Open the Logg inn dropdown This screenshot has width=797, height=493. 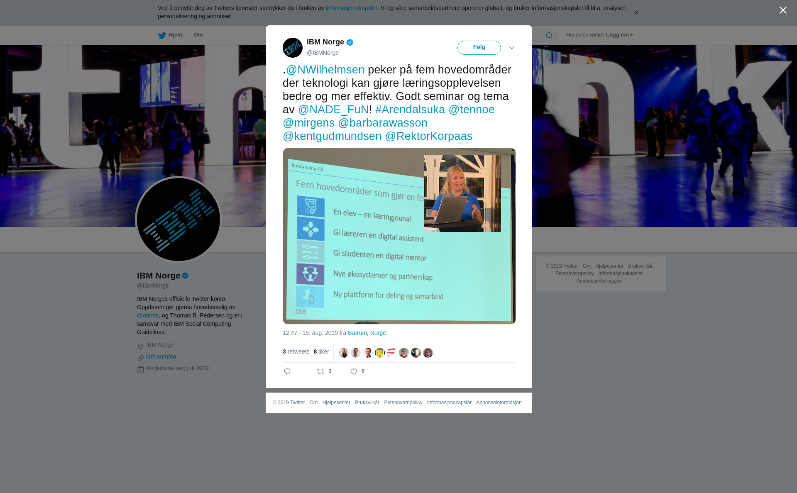(619, 35)
